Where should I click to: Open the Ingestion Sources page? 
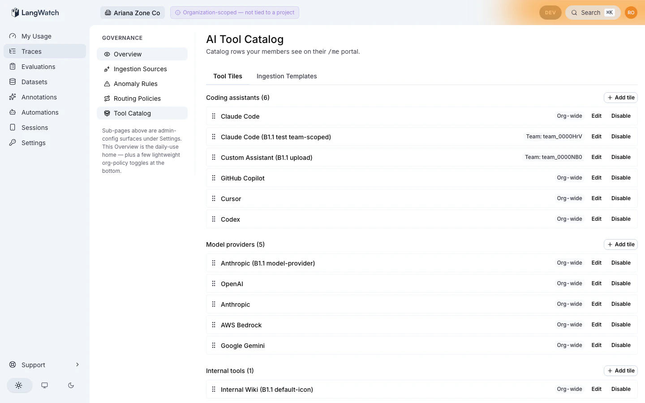(x=142, y=69)
